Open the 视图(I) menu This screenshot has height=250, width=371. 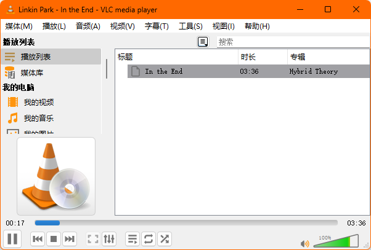click(x=223, y=26)
